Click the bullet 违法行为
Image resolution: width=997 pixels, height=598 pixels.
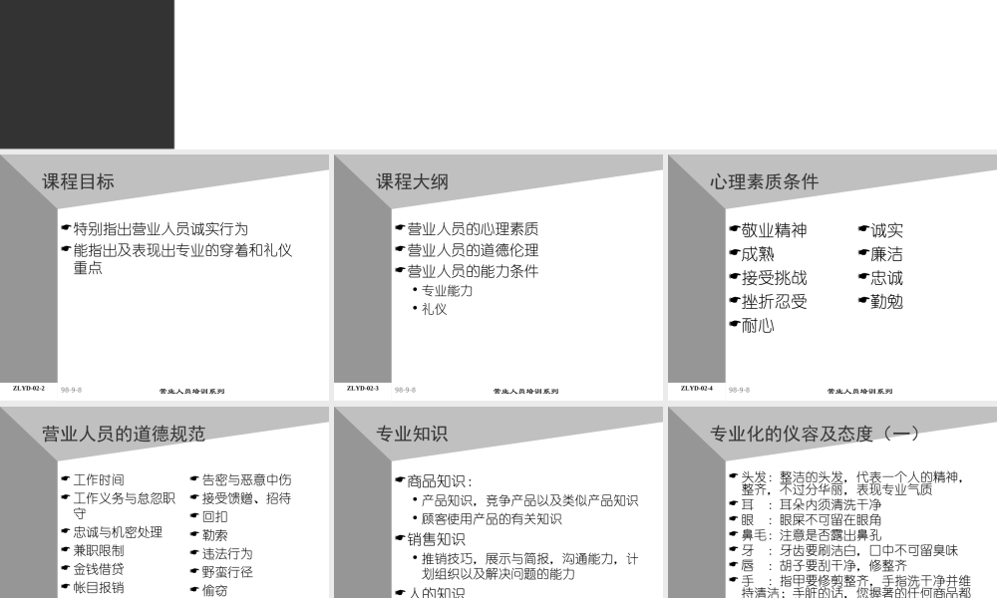(x=227, y=554)
